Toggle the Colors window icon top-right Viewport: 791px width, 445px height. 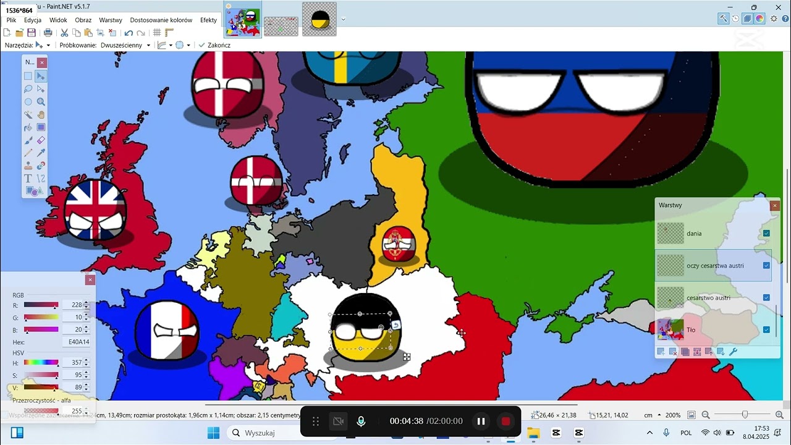pyautogui.click(x=760, y=19)
